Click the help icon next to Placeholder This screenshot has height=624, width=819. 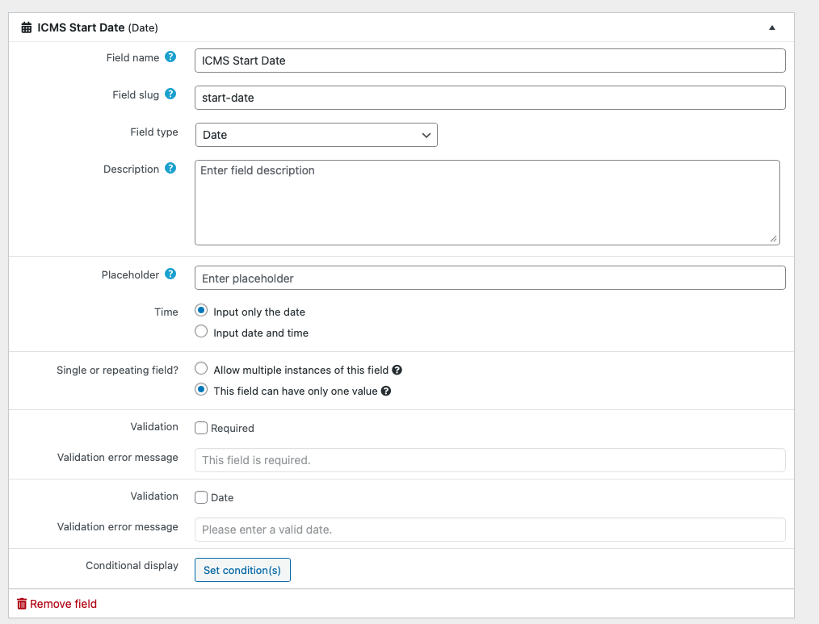click(x=170, y=274)
